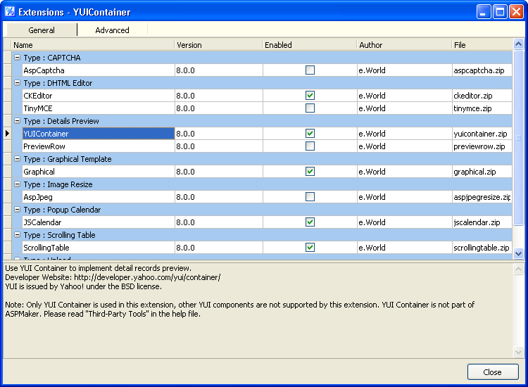Select the CKEditor name cell
This screenshot has height=387, width=528.
(x=99, y=96)
